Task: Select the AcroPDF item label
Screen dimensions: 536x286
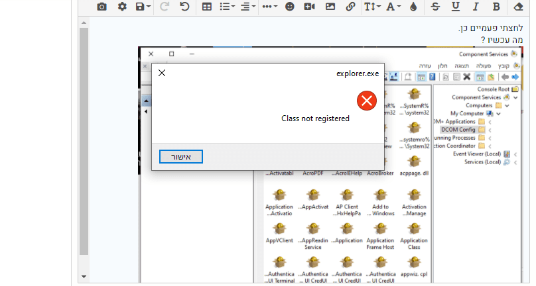Action: click(x=313, y=173)
